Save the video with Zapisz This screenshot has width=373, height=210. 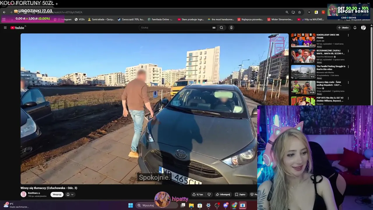[240, 195]
